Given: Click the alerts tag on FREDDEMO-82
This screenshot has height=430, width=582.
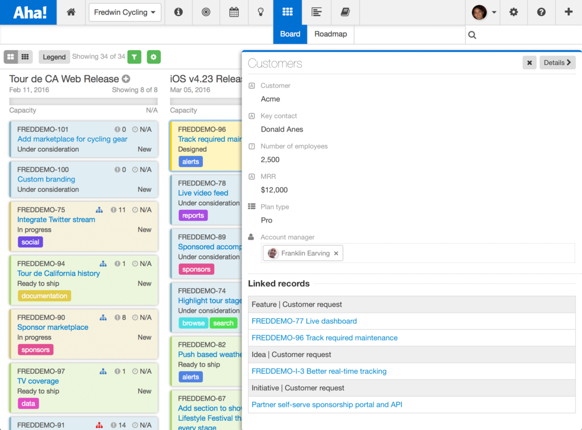Looking at the screenshot, I should point(191,377).
